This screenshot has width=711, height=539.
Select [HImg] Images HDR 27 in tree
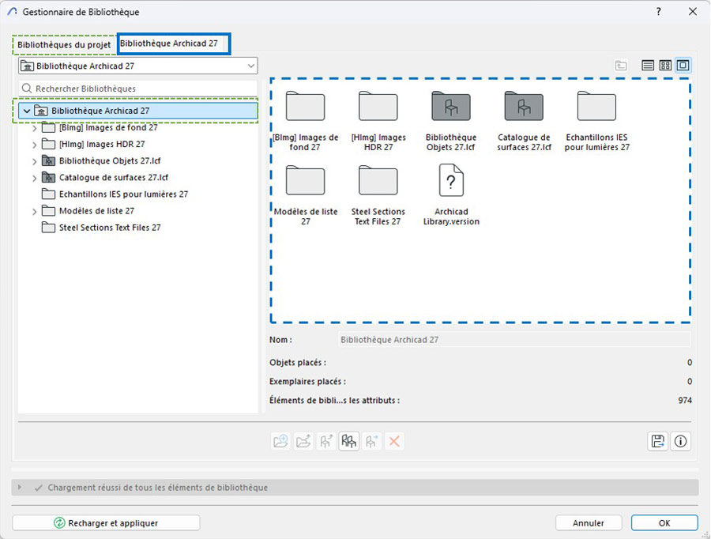[102, 145]
